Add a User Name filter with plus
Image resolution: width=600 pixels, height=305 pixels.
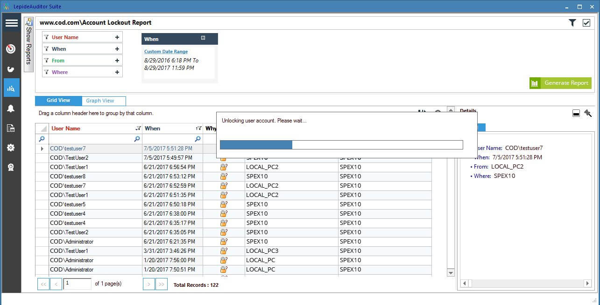pyautogui.click(x=117, y=37)
